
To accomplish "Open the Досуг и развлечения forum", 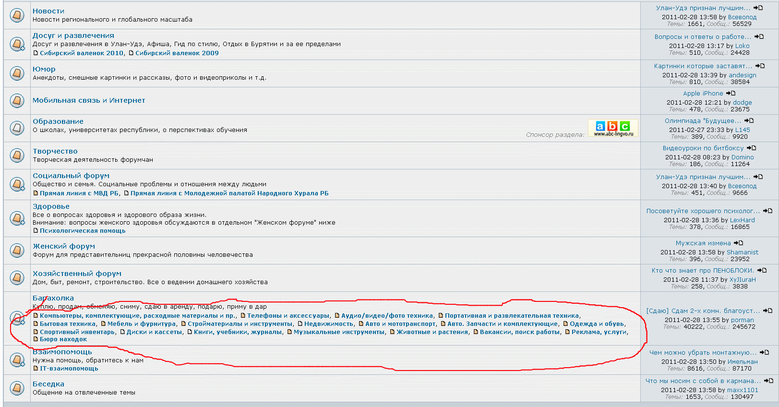I will point(73,36).
